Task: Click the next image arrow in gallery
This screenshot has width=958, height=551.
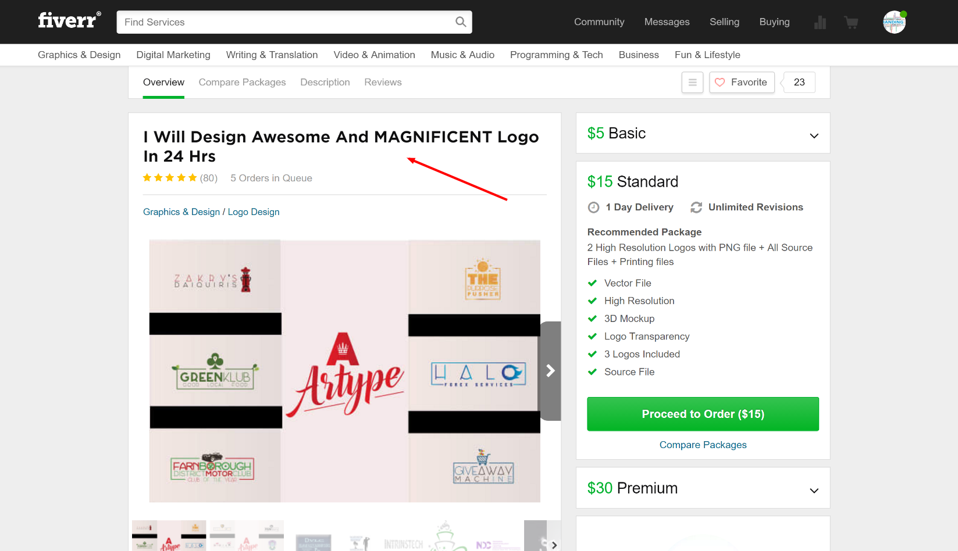Action: coord(550,371)
